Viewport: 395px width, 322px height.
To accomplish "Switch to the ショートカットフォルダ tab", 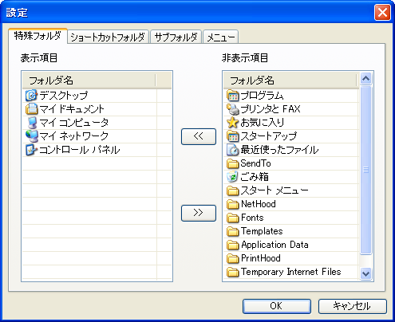I will point(108,37).
